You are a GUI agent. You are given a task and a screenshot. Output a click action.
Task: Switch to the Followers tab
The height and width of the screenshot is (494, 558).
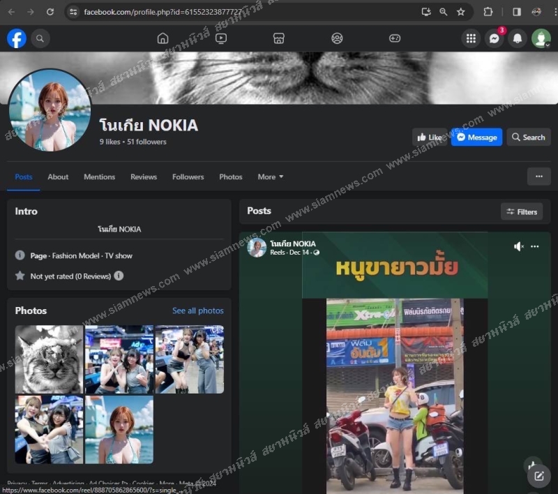pyautogui.click(x=188, y=177)
